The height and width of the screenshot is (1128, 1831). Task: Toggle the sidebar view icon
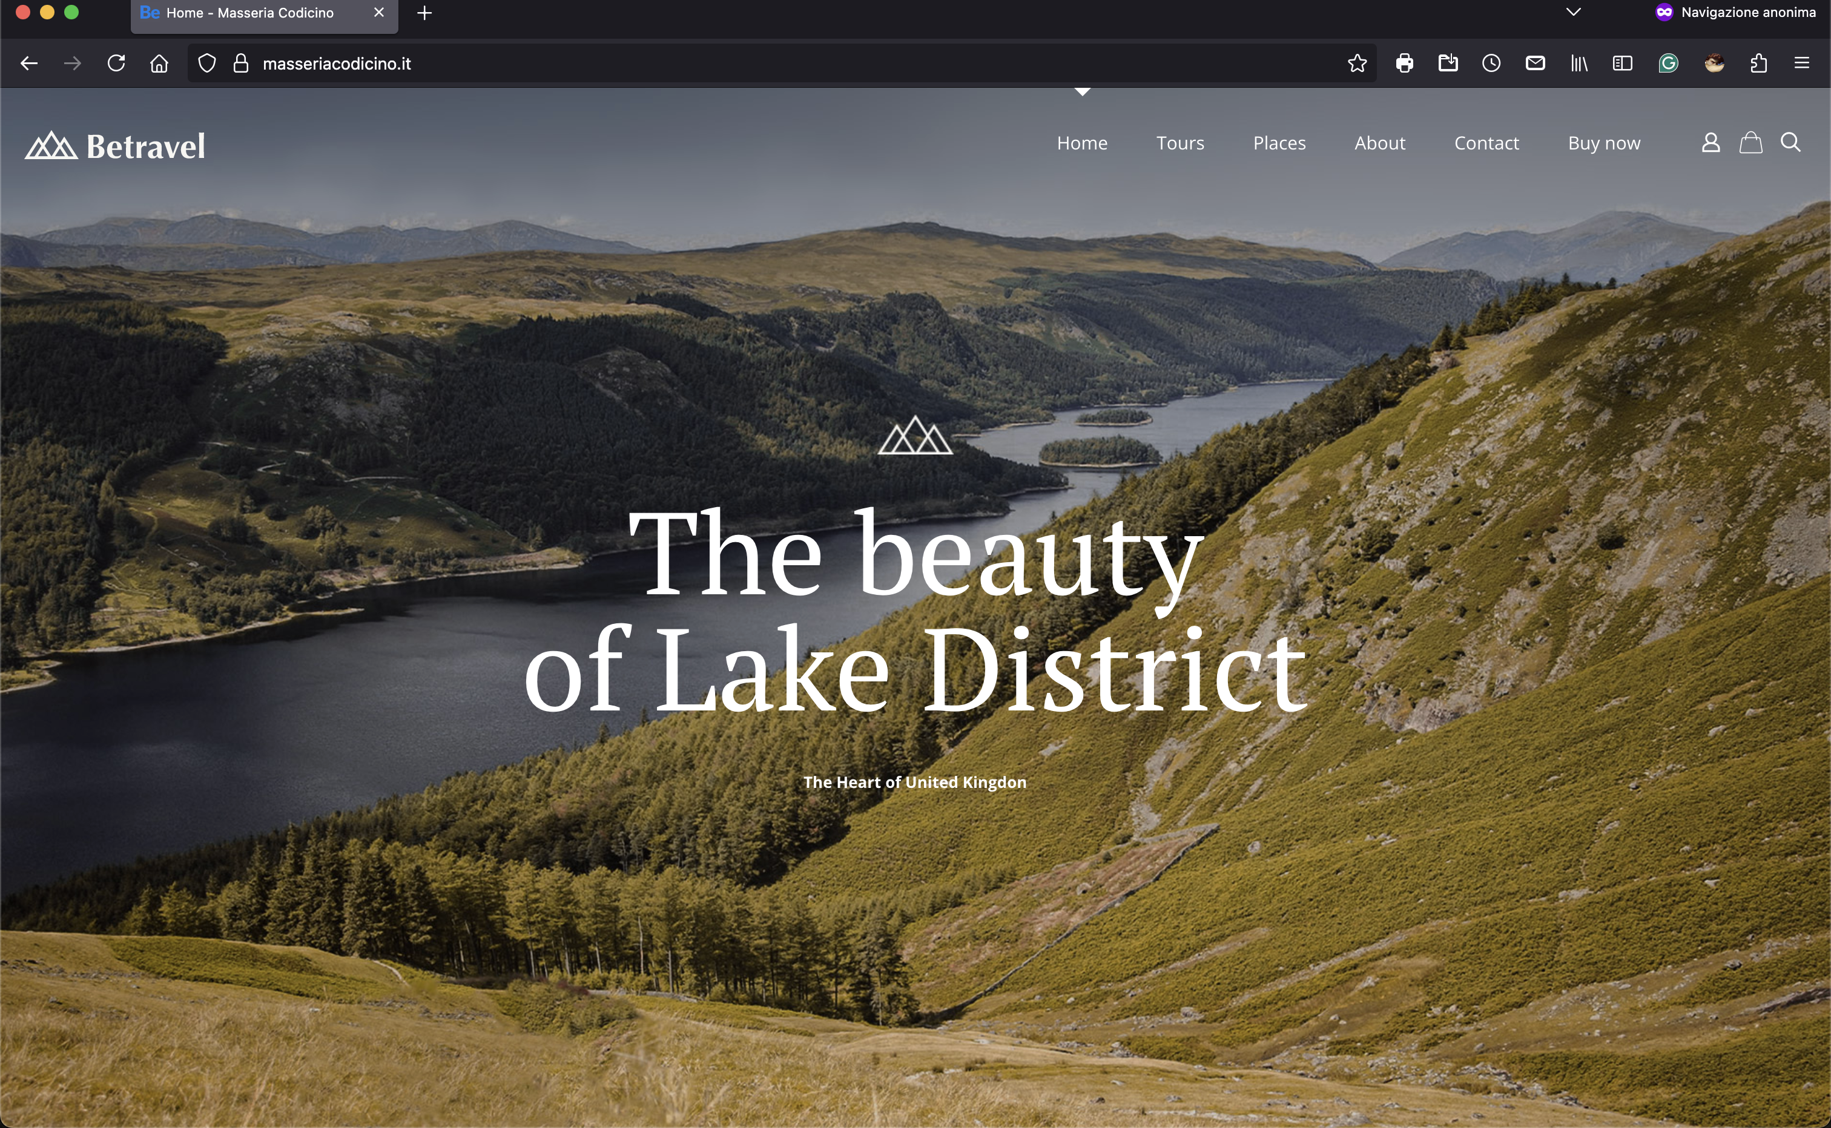[1622, 64]
